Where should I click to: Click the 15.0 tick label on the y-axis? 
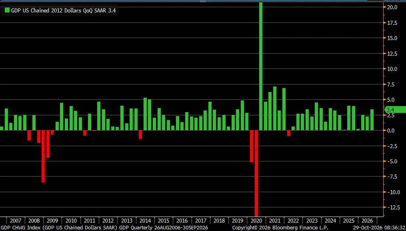click(392, 38)
